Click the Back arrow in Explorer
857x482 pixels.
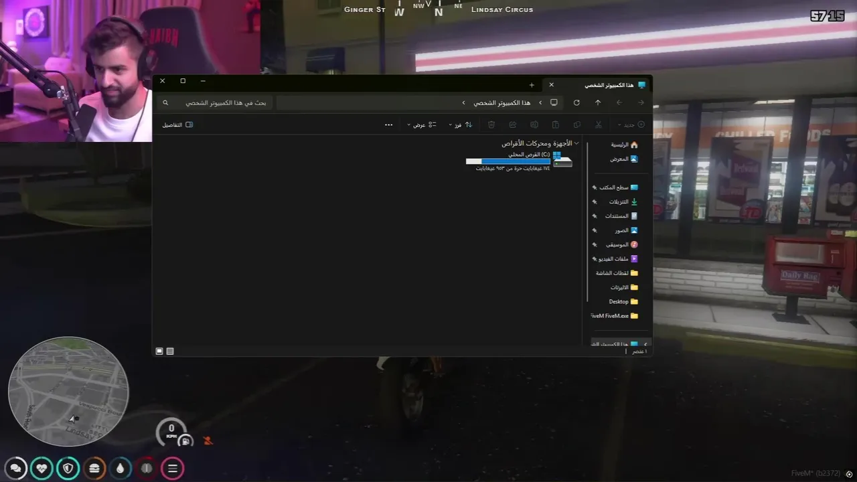point(641,102)
